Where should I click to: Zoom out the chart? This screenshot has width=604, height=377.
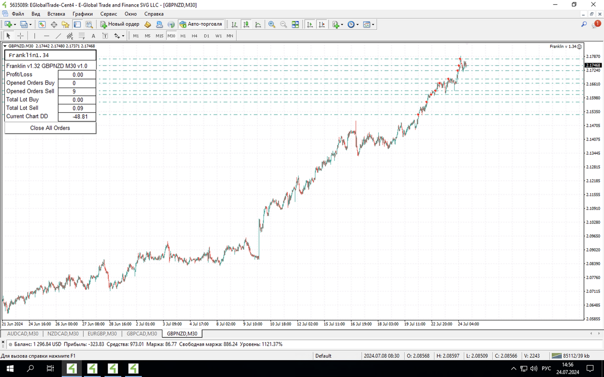point(283,24)
